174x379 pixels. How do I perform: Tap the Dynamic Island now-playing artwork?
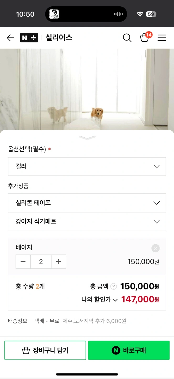(x=54, y=14)
